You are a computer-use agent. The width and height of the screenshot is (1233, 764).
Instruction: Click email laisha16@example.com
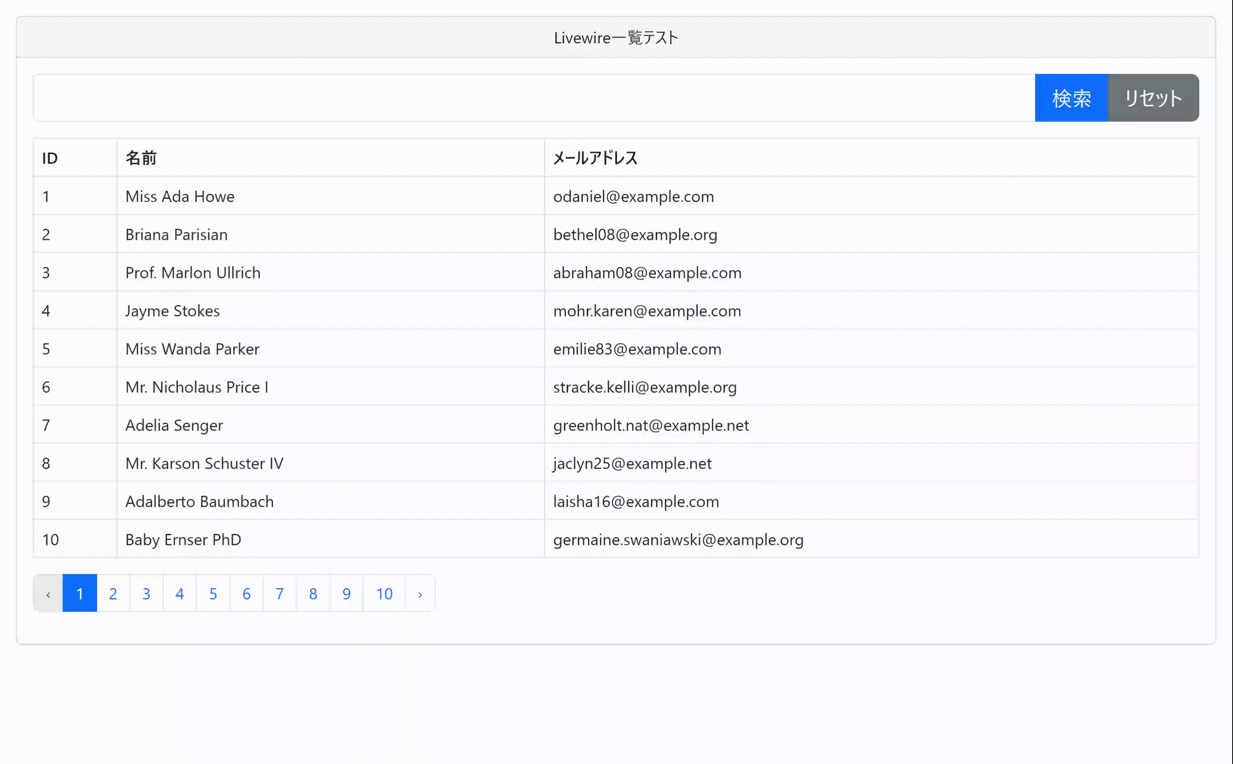[x=636, y=501]
